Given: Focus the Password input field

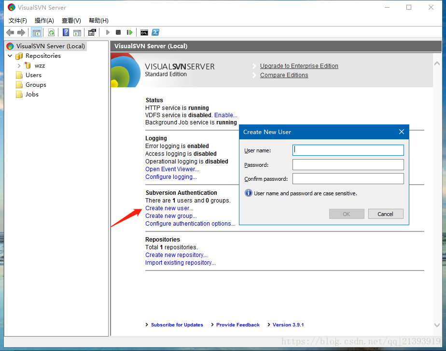Looking at the screenshot, I should coord(348,164).
